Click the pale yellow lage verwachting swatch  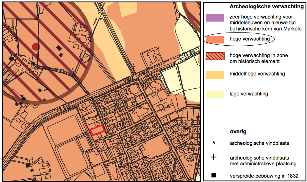(x=215, y=95)
